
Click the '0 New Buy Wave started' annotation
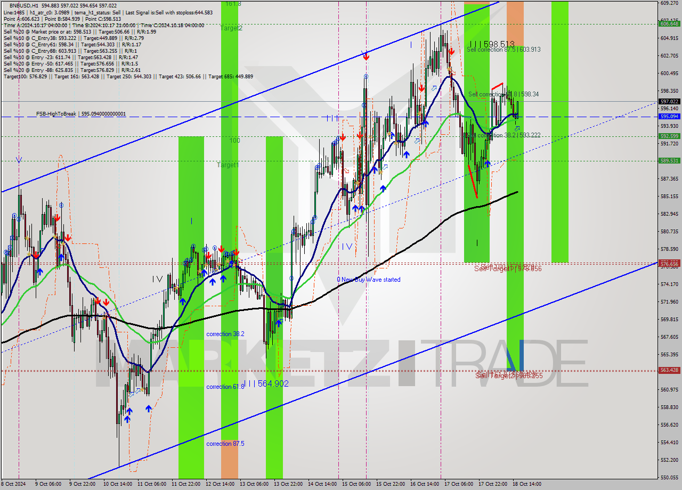[369, 280]
